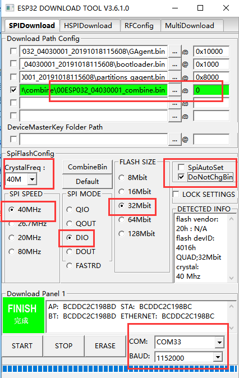Enable the SpiAutoSet checkbox

tap(181, 167)
